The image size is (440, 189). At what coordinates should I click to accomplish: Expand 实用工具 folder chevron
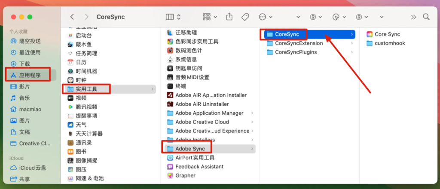pos(153,89)
